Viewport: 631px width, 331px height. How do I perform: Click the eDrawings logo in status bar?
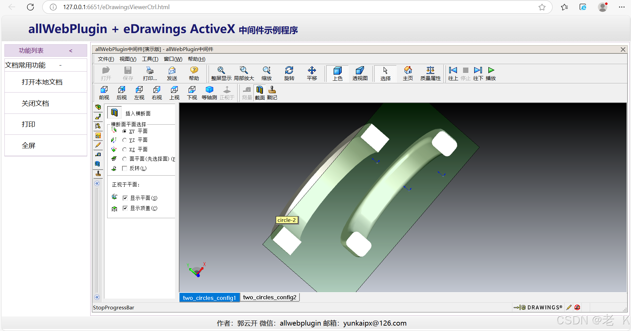click(x=538, y=307)
